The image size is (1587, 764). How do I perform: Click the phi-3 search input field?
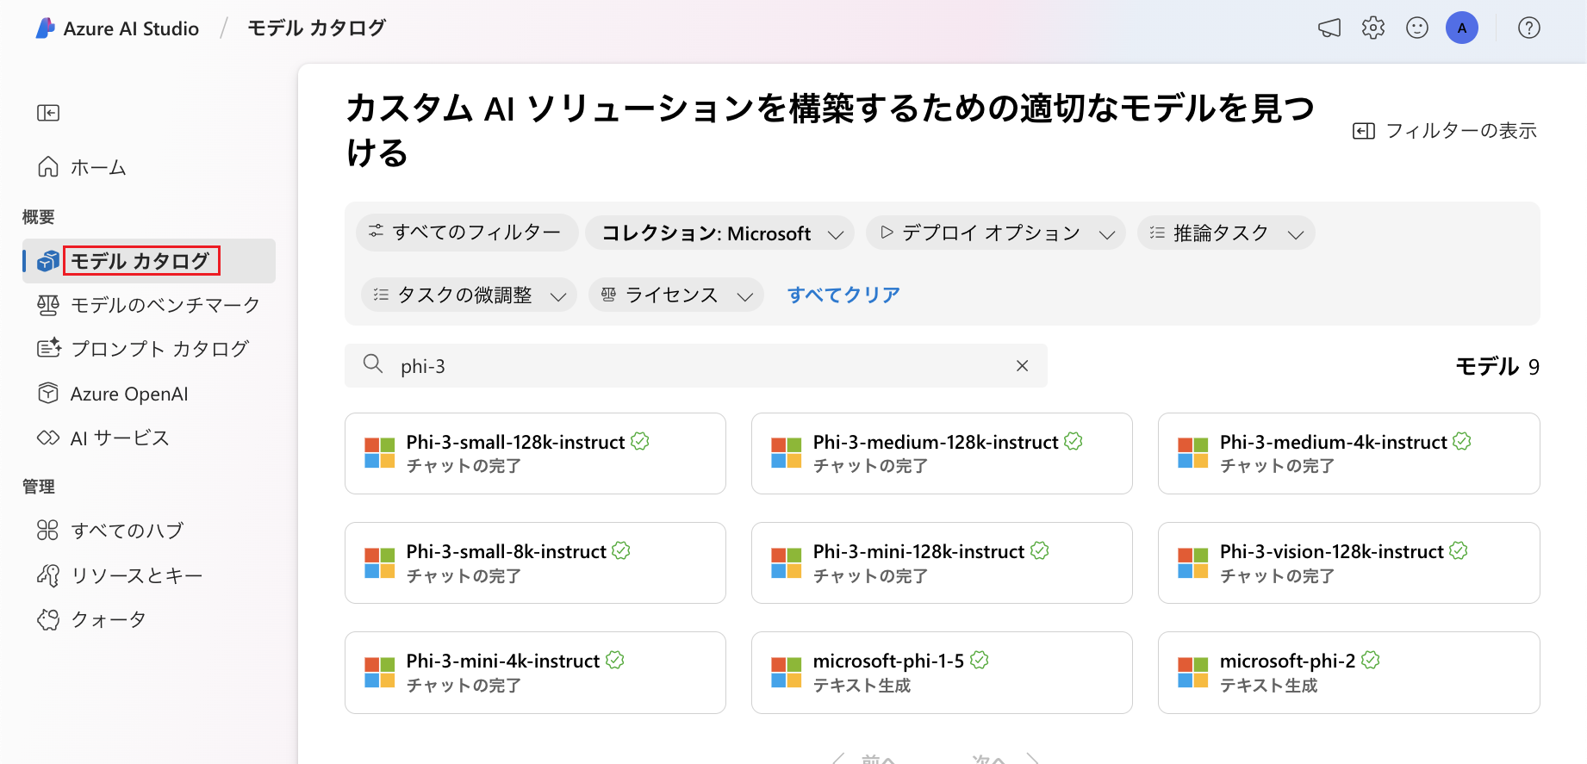[696, 366]
